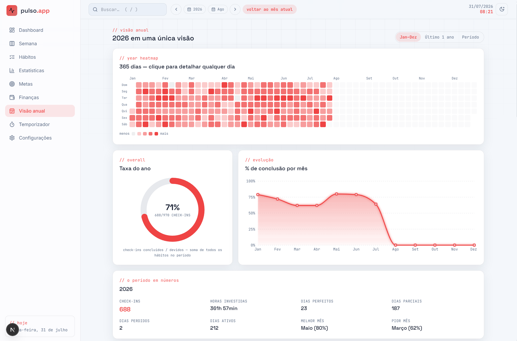The width and height of the screenshot is (517, 341).
Task: Click the Ago data point on chart
Action: coord(396,245)
